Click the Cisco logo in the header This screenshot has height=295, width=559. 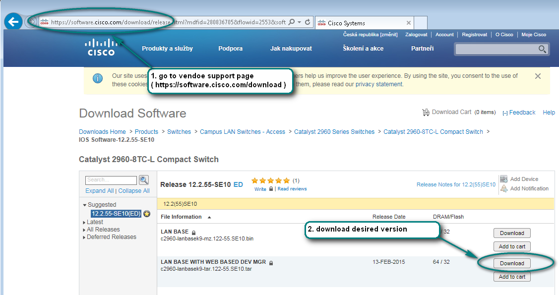pos(101,48)
